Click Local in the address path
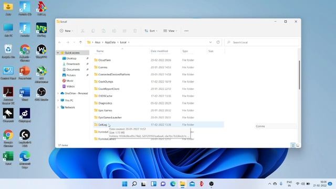Screen dimensions: 336x189 click(x=123, y=42)
